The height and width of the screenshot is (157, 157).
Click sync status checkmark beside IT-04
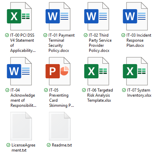click(7, 90)
